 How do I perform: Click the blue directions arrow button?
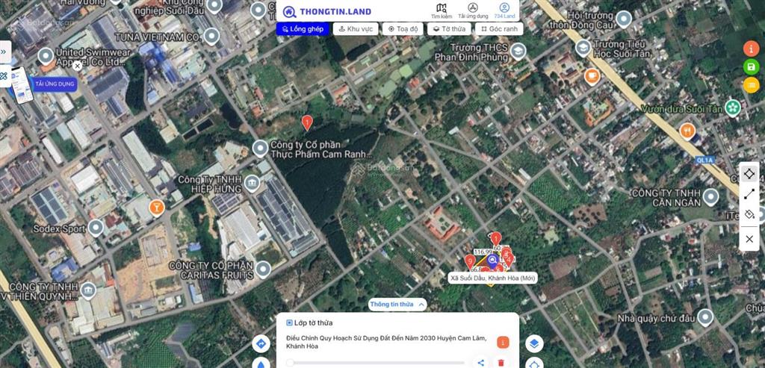point(261,344)
